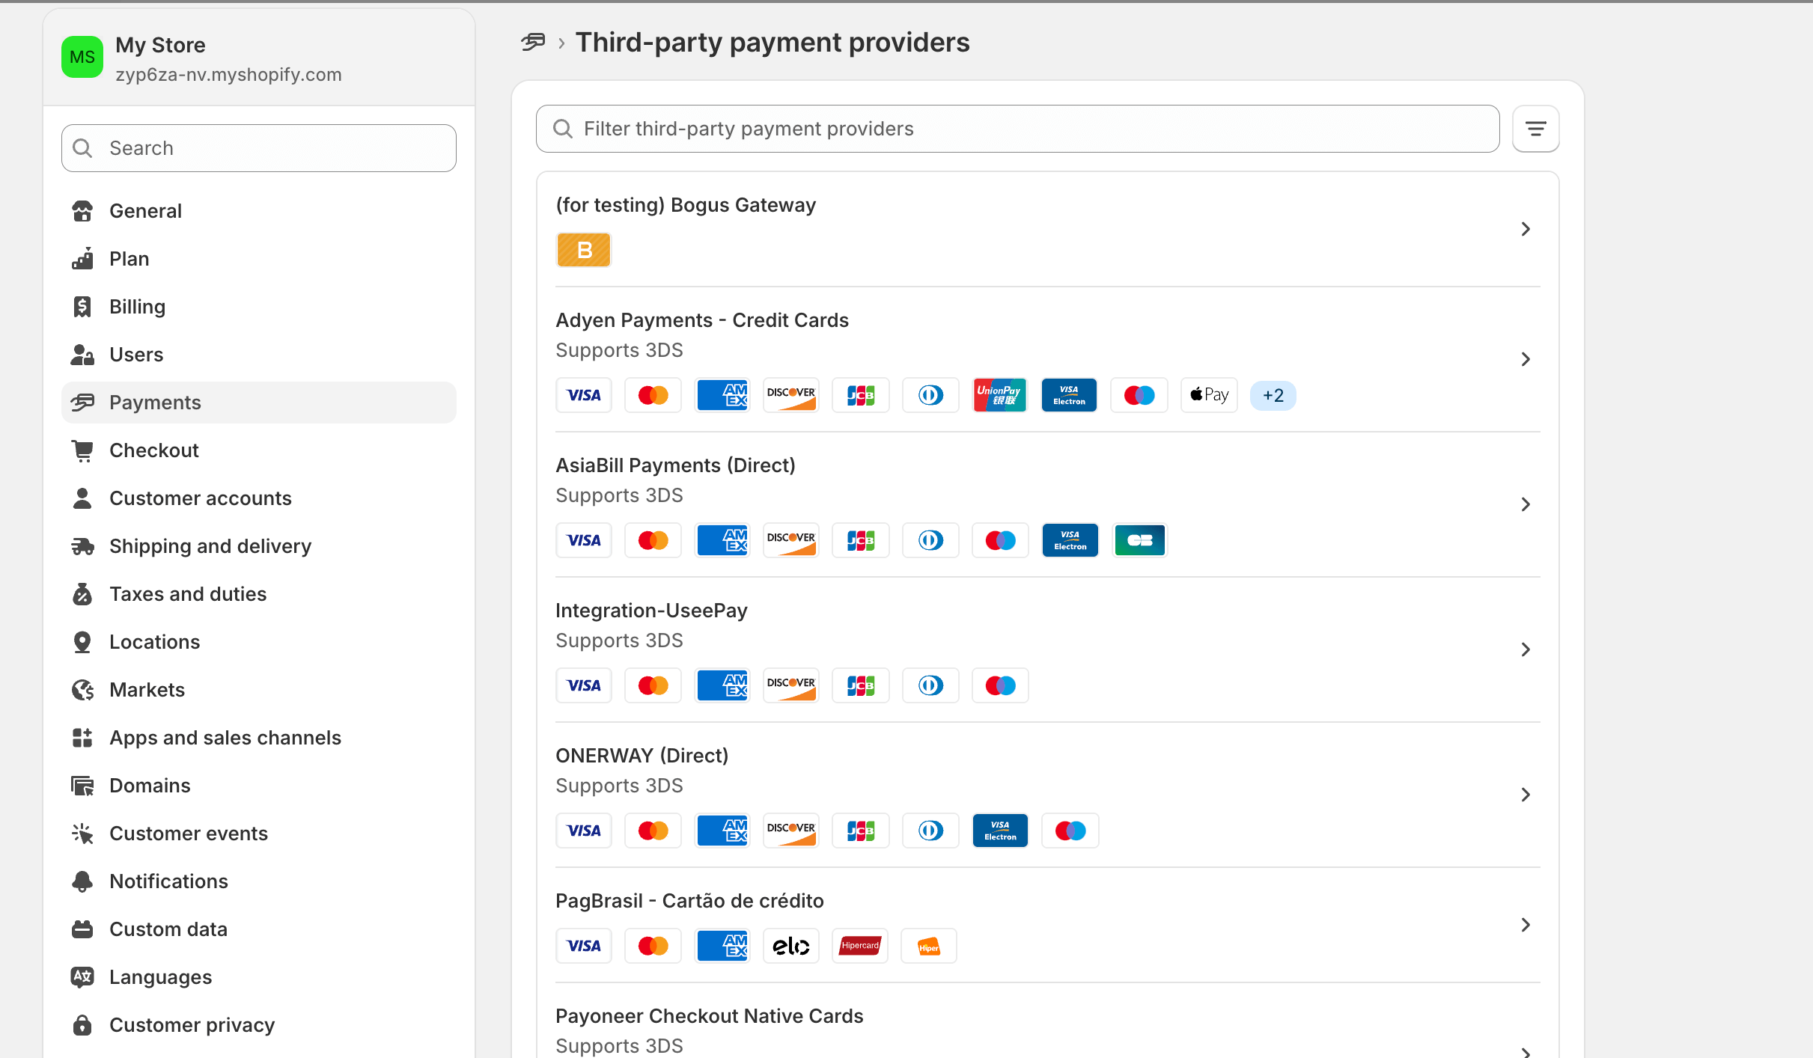Viewport: 1813px width, 1058px height.
Task: Click the Notifications bell icon in sidebar
Action: [x=82, y=881]
